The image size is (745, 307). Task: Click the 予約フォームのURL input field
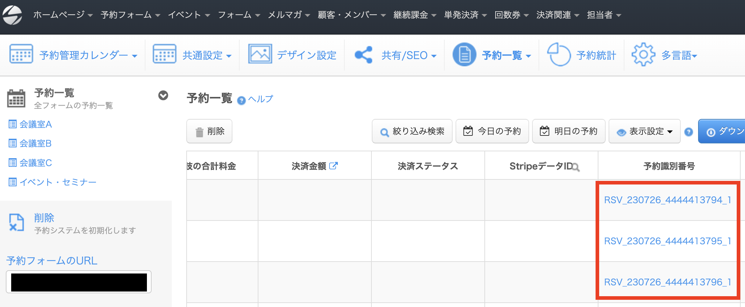click(x=79, y=282)
